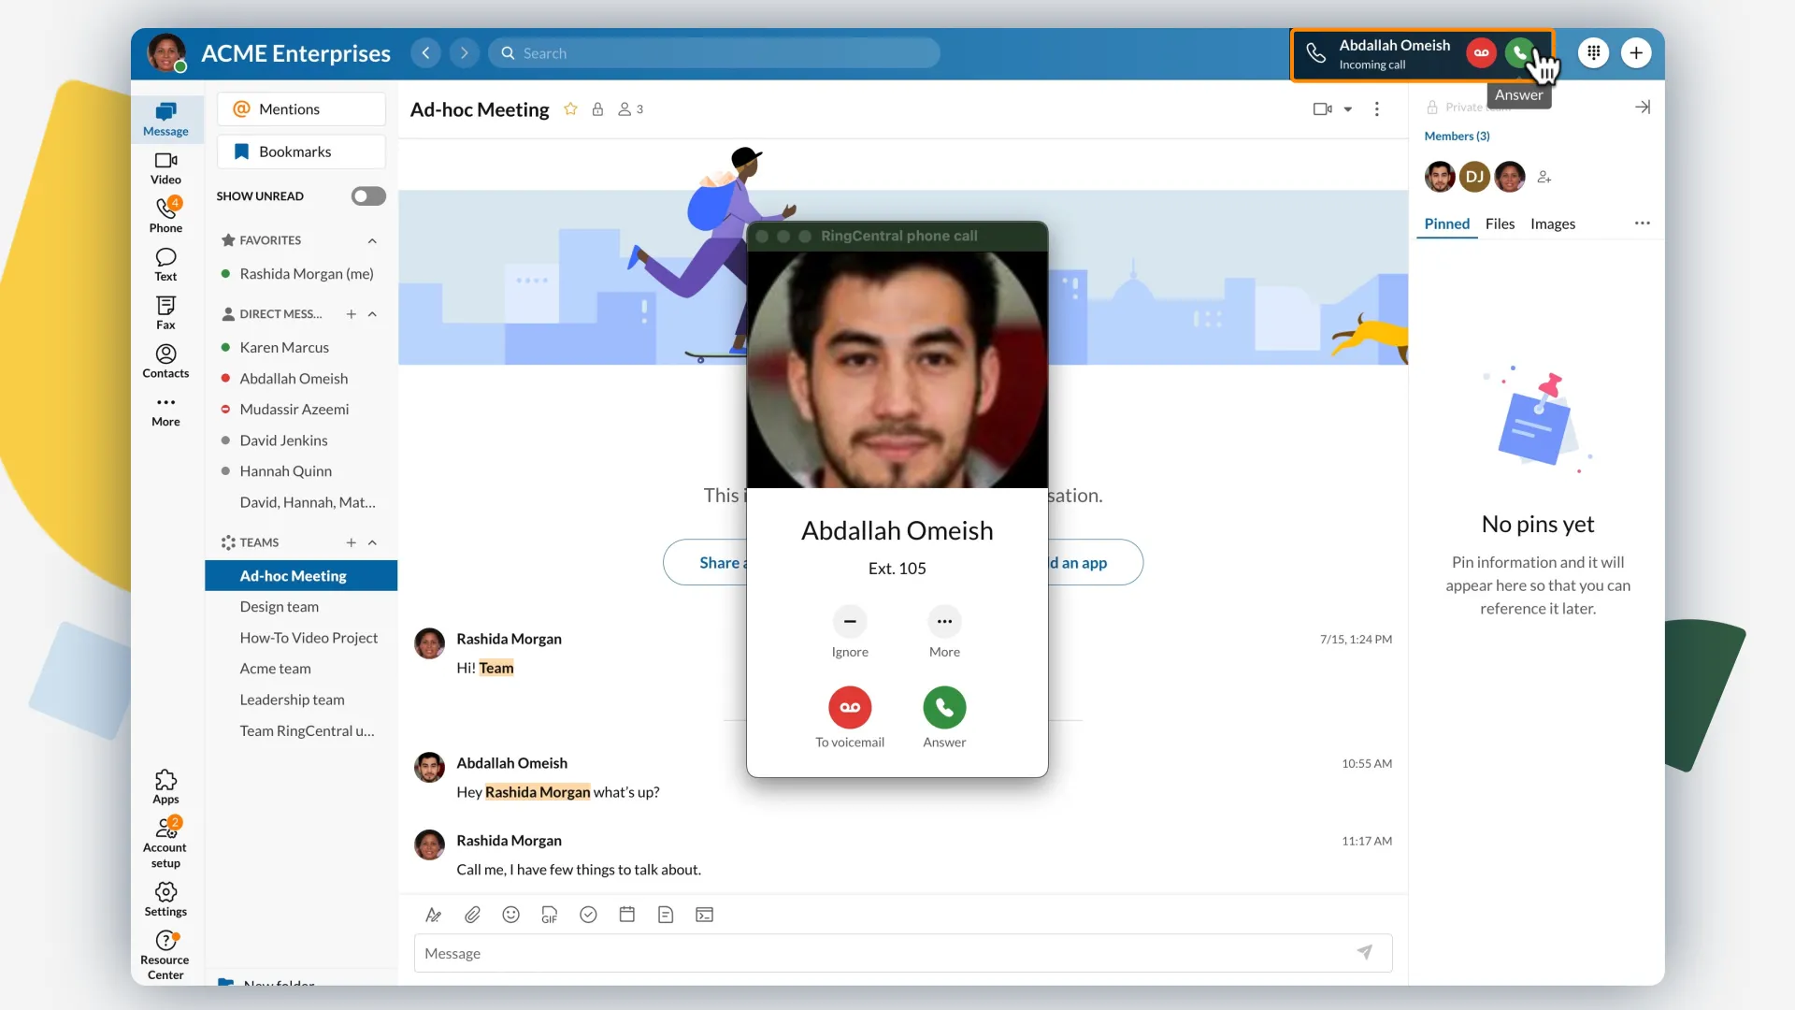Open the Bookmarks button

[x=301, y=151]
